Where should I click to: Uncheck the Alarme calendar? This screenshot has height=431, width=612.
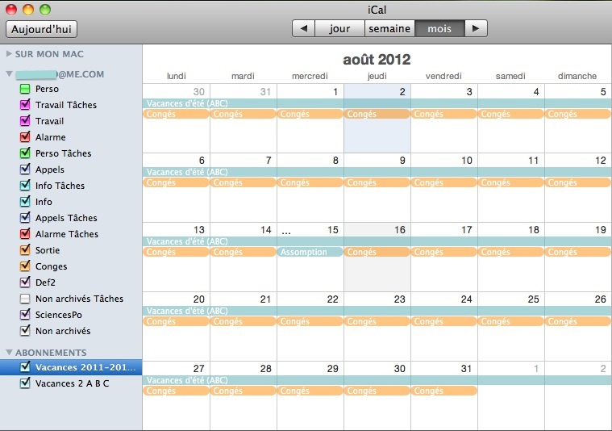pyautogui.click(x=25, y=137)
